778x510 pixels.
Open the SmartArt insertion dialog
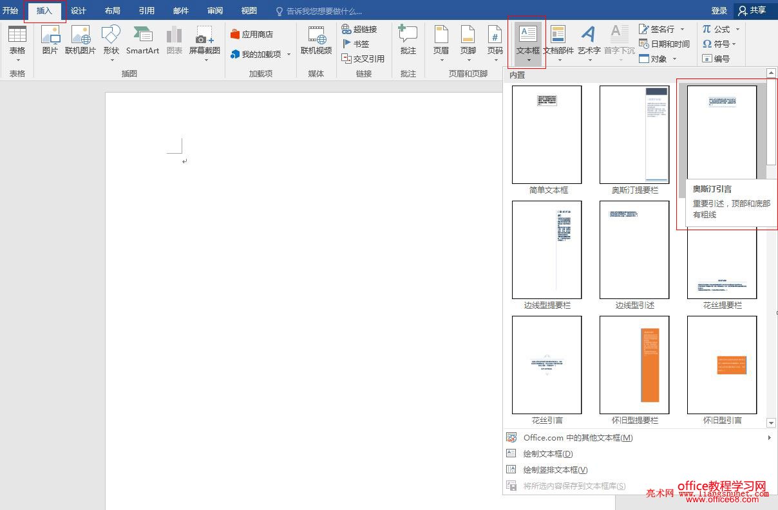pos(142,40)
